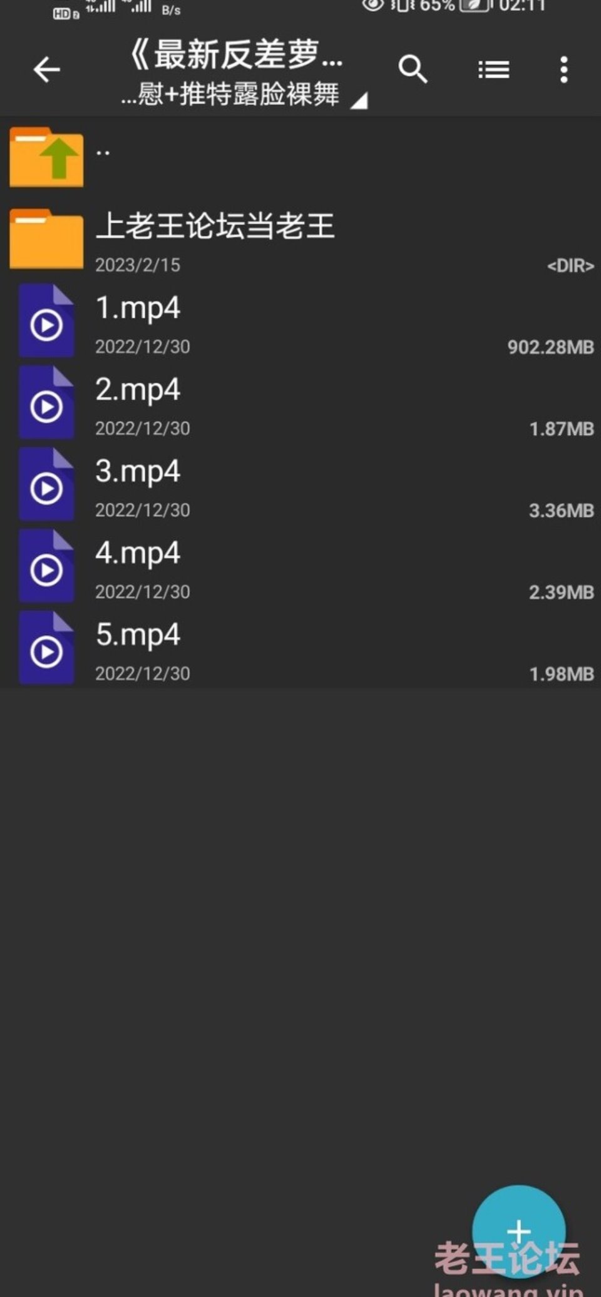Open the search magnifier icon
601x1297 pixels.
413,69
